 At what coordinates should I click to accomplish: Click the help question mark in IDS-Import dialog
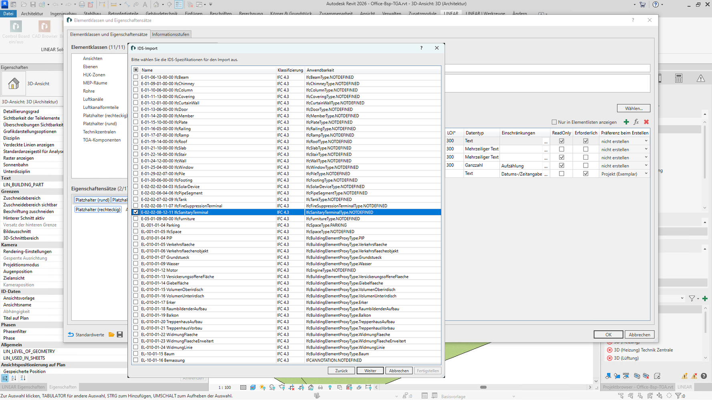pos(421,48)
